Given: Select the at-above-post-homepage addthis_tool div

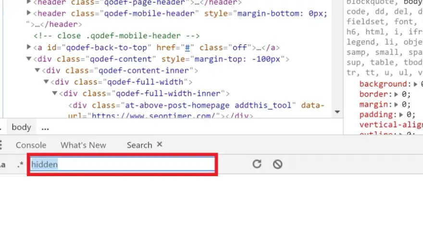Looking at the screenshot, I should point(196,110).
